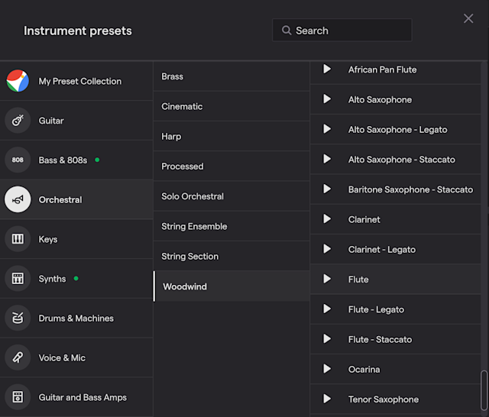The width and height of the screenshot is (489, 417).
Task: Open Guitar and Bass Amps label
Action: coord(83,397)
